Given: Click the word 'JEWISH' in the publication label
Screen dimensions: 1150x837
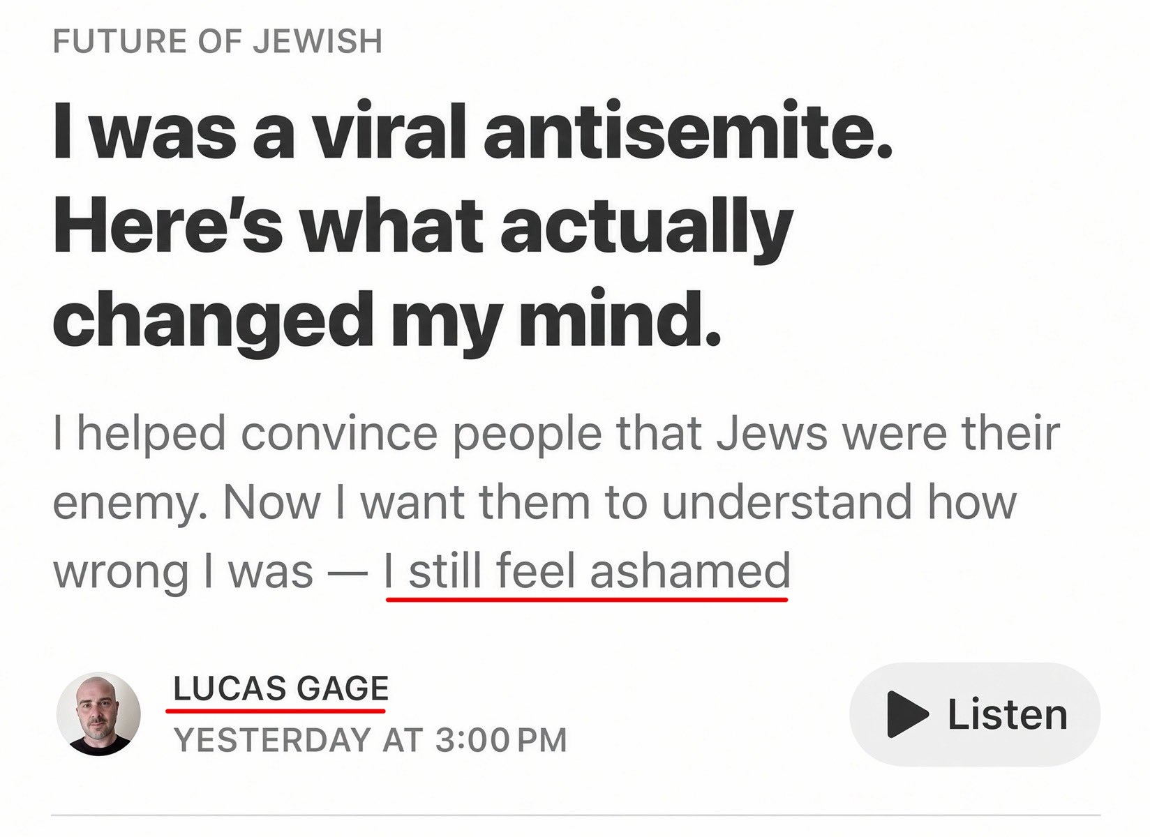Looking at the screenshot, I should (318, 41).
